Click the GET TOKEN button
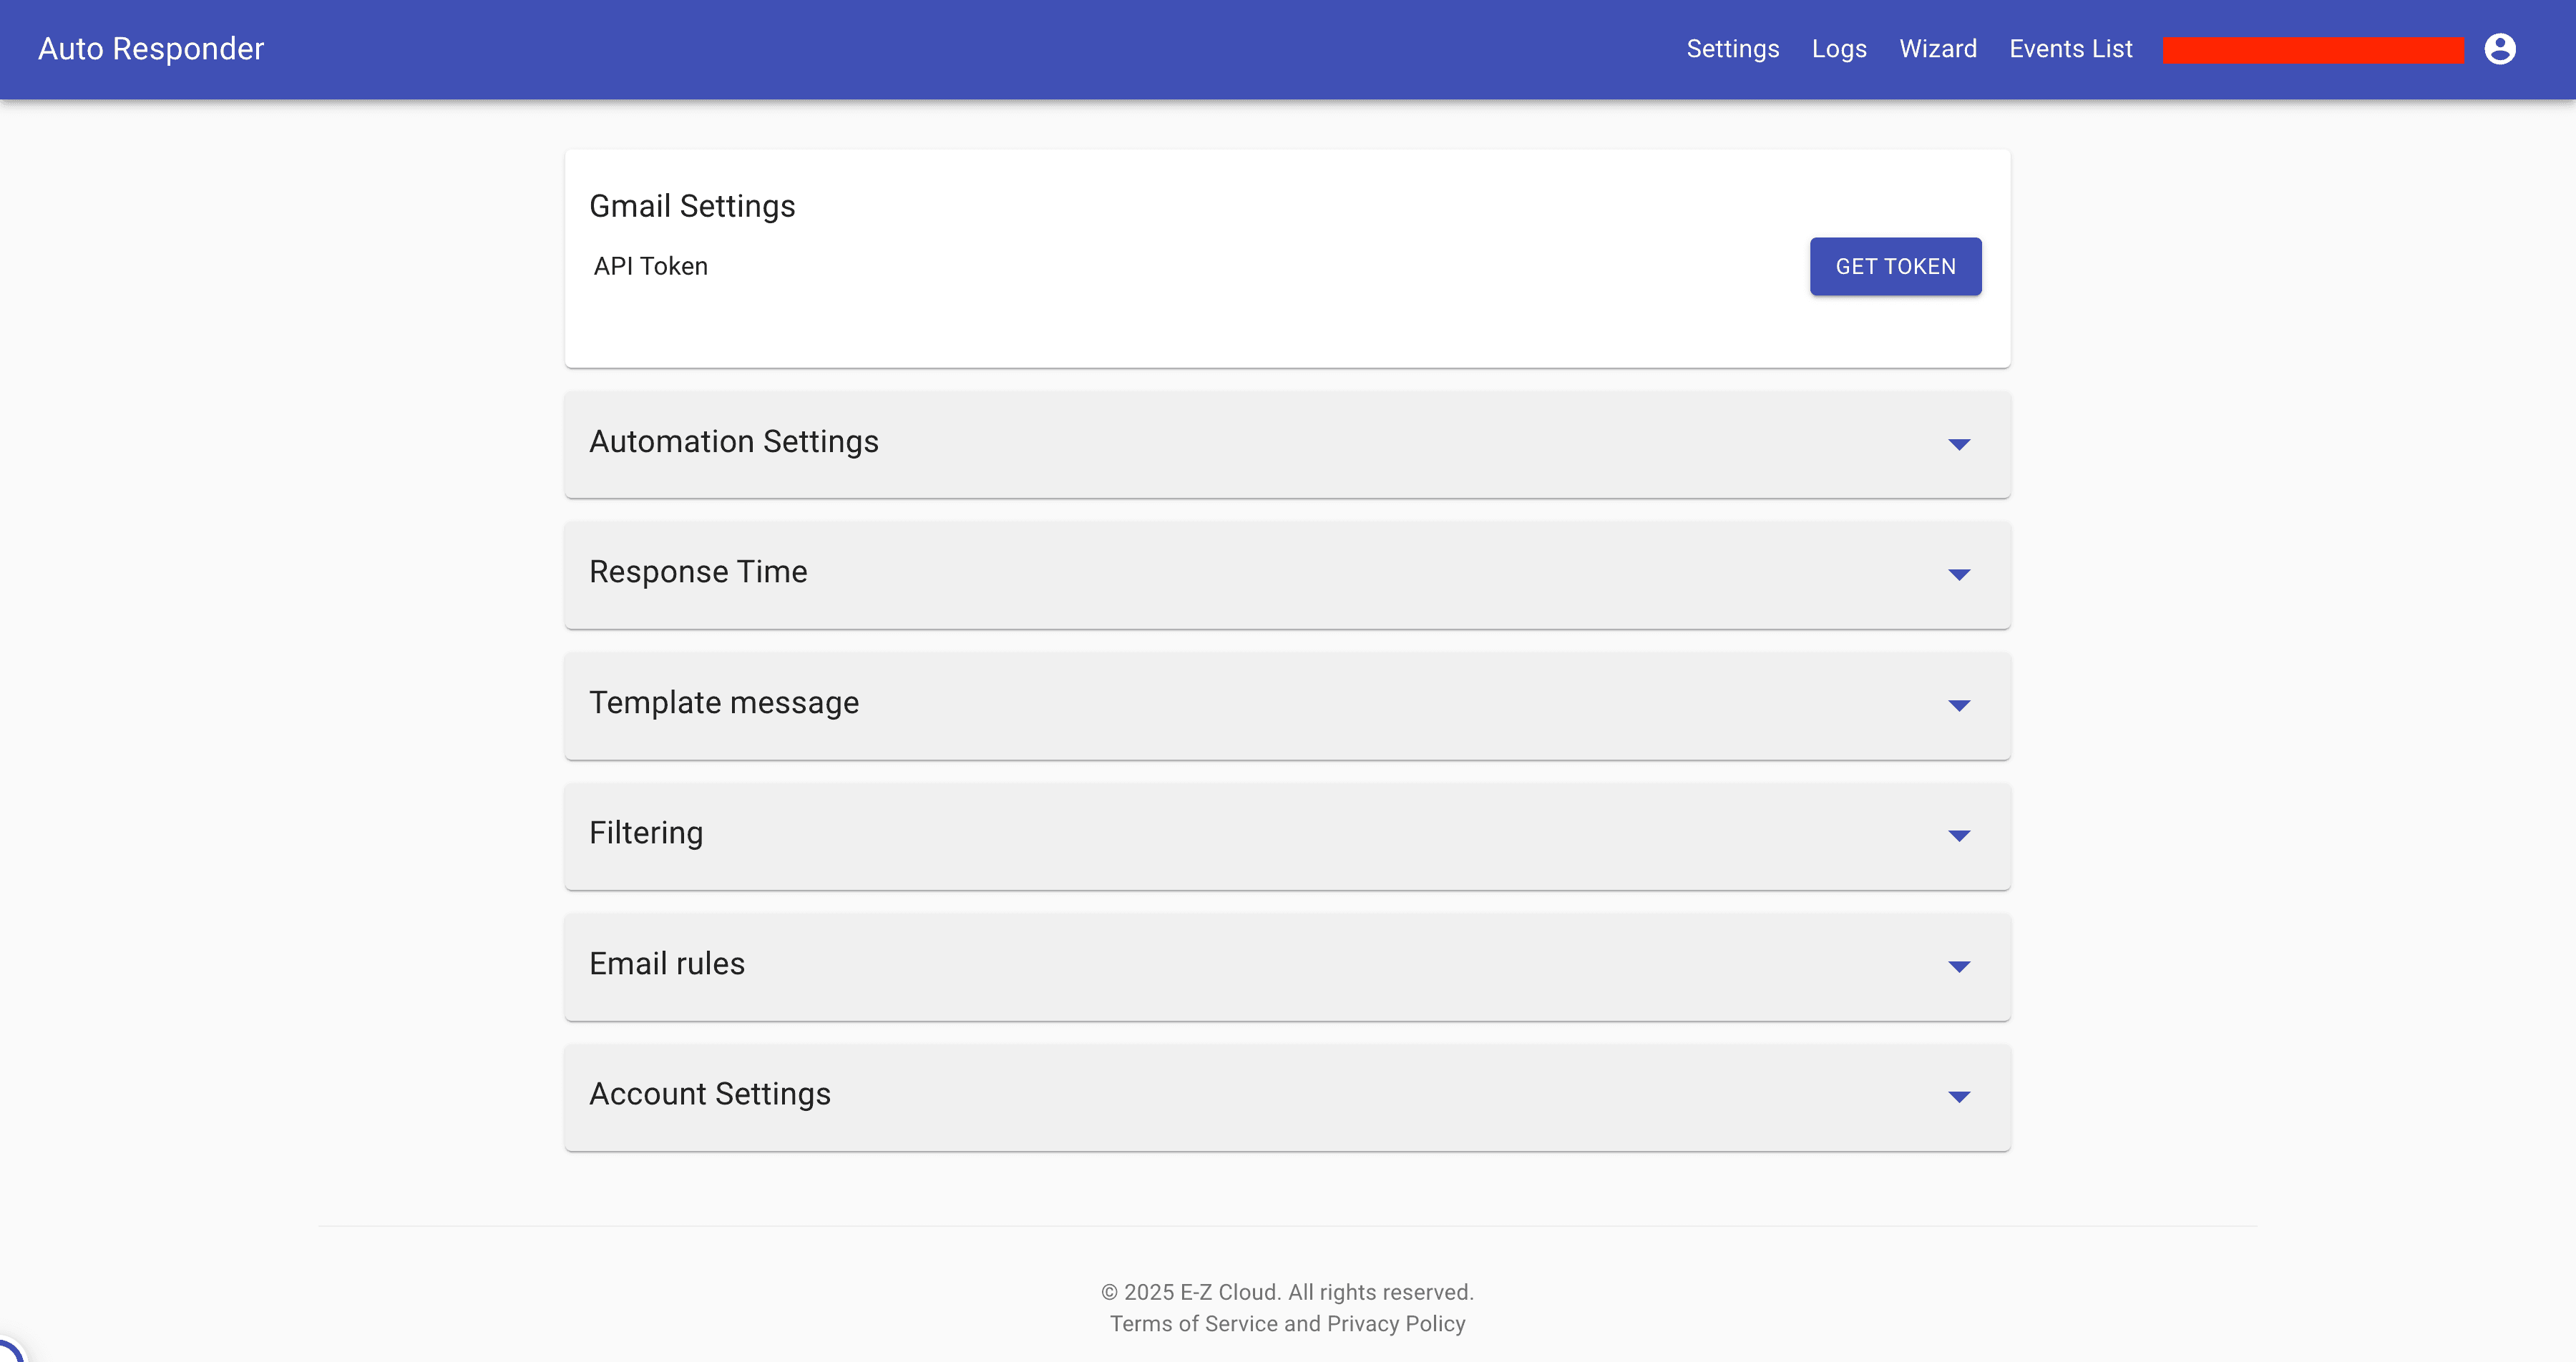Viewport: 2576px width, 1362px height. pyautogui.click(x=1895, y=266)
